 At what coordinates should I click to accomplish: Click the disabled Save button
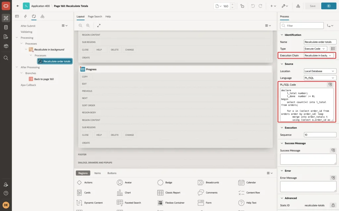313,6
